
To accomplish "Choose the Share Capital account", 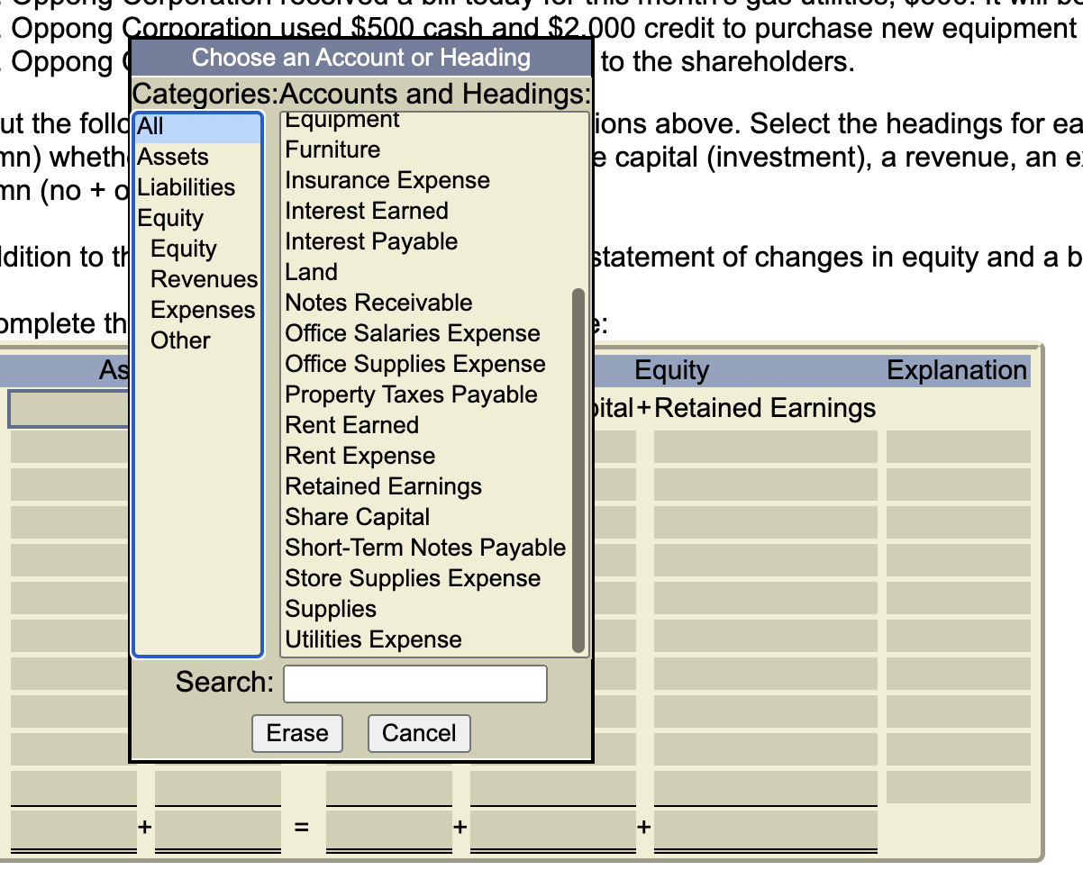I will tap(427, 517).
